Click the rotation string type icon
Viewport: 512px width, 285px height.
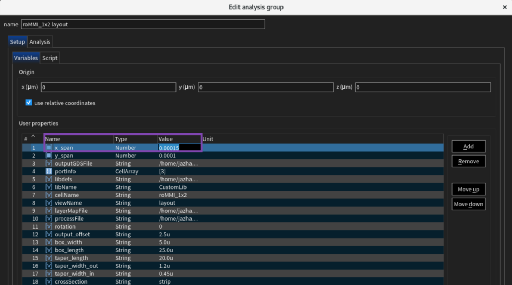click(x=49, y=226)
